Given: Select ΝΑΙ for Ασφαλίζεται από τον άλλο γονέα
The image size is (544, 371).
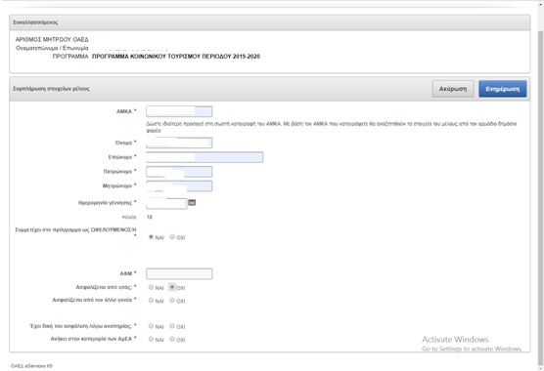Looking at the screenshot, I should click(151, 301).
